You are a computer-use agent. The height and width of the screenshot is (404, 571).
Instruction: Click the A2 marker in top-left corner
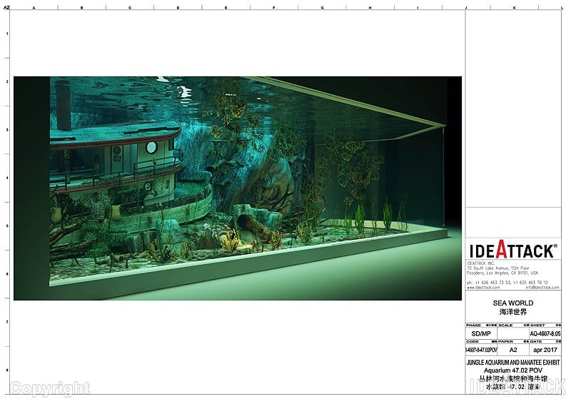point(7,6)
